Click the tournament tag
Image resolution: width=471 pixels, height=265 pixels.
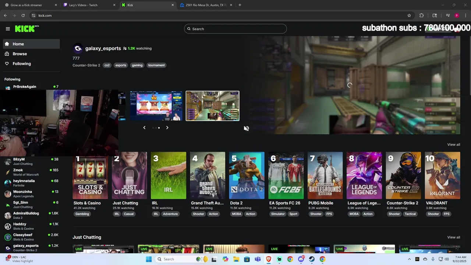[x=156, y=65]
